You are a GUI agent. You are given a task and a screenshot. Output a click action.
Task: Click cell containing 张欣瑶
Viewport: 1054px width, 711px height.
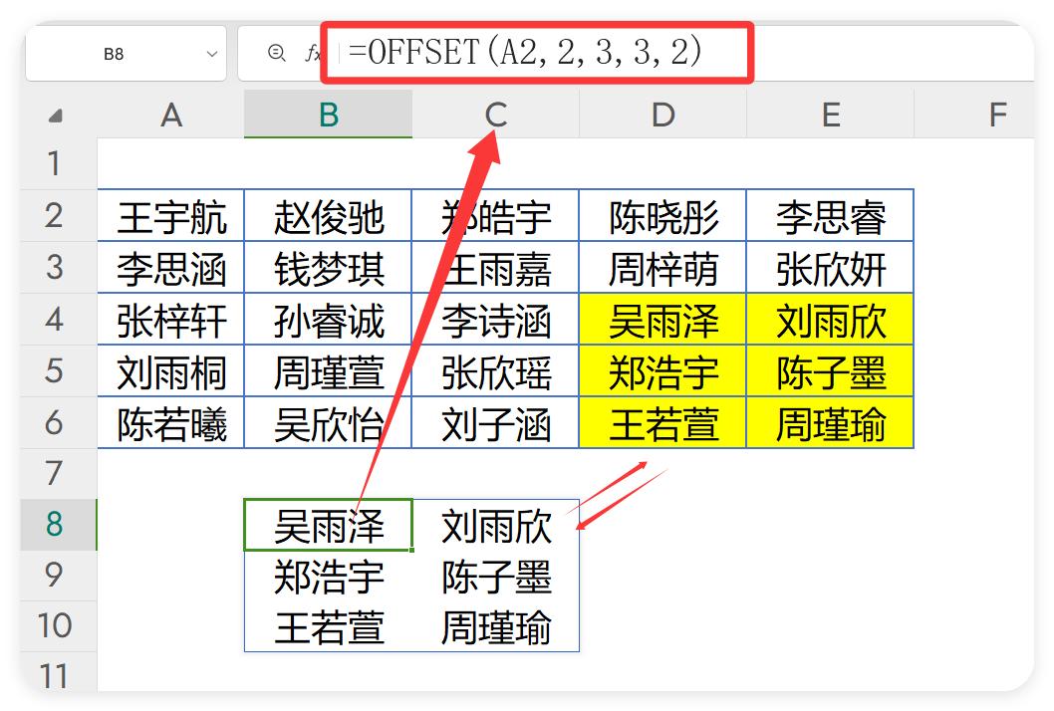tap(495, 371)
